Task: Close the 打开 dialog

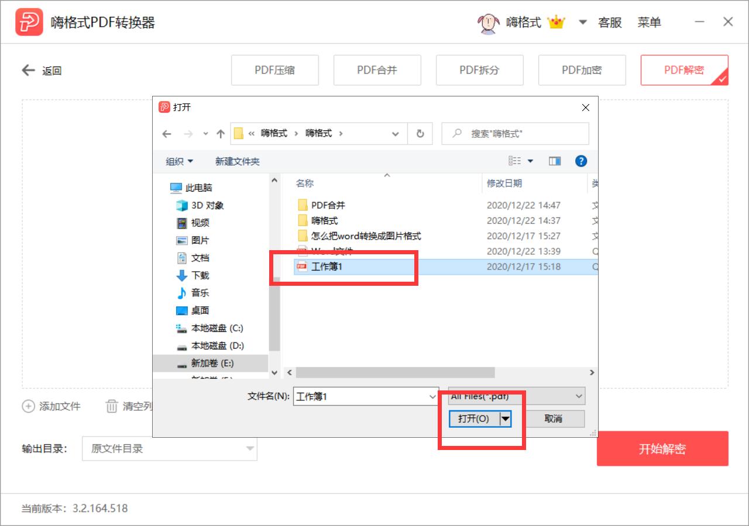Action: point(586,108)
